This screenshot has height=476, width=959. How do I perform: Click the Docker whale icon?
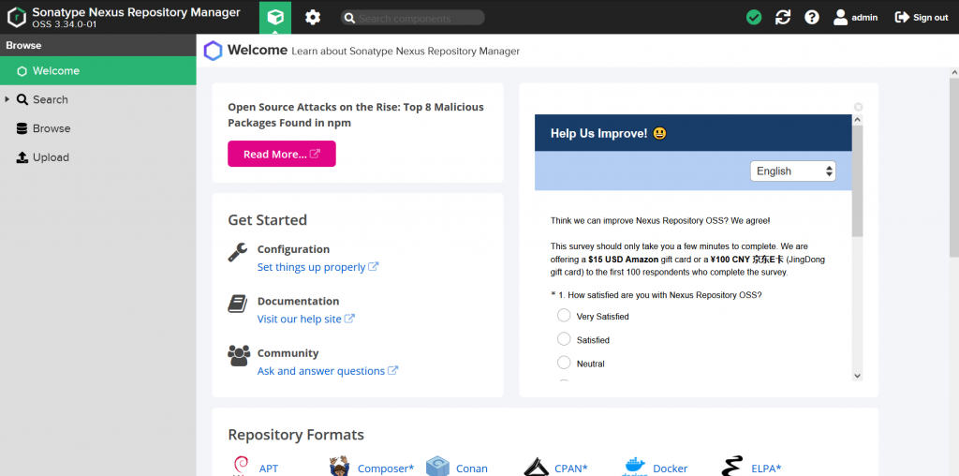635,467
